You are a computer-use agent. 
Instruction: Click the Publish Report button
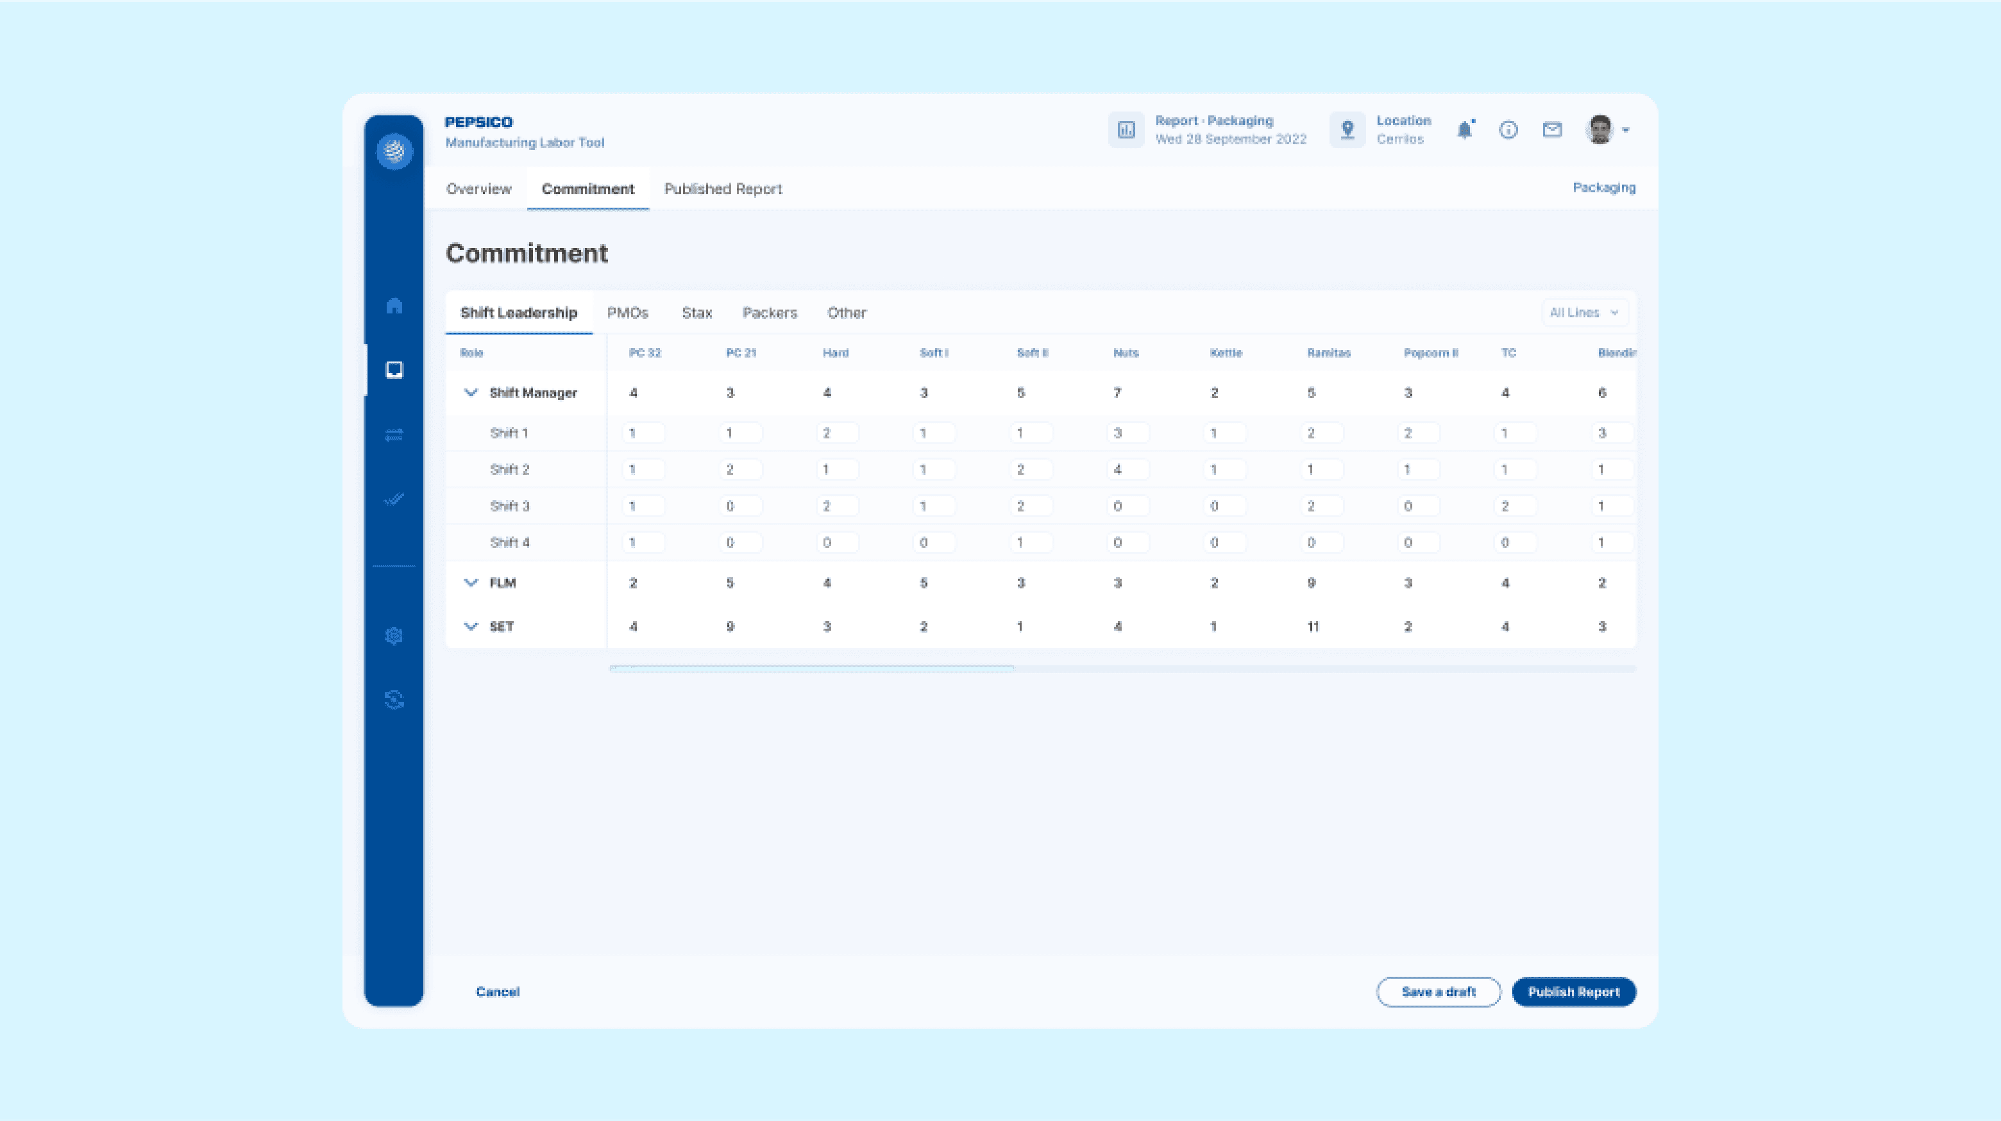[1573, 992]
